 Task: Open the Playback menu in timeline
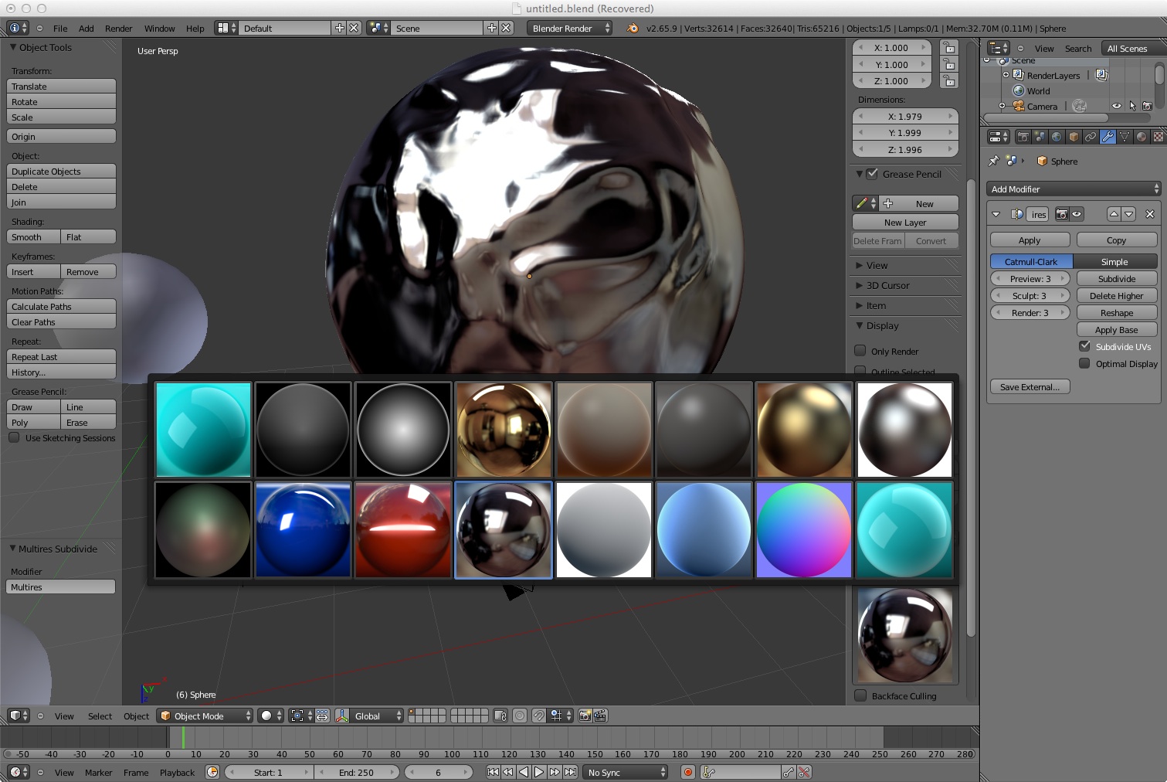pyautogui.click(x=177, y=773)
